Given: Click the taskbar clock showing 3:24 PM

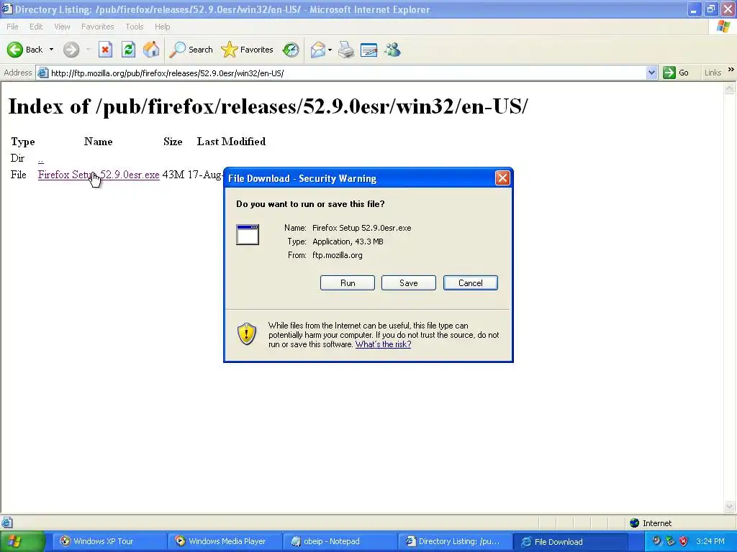Looking at the screenshot, I should pos(710,541).
